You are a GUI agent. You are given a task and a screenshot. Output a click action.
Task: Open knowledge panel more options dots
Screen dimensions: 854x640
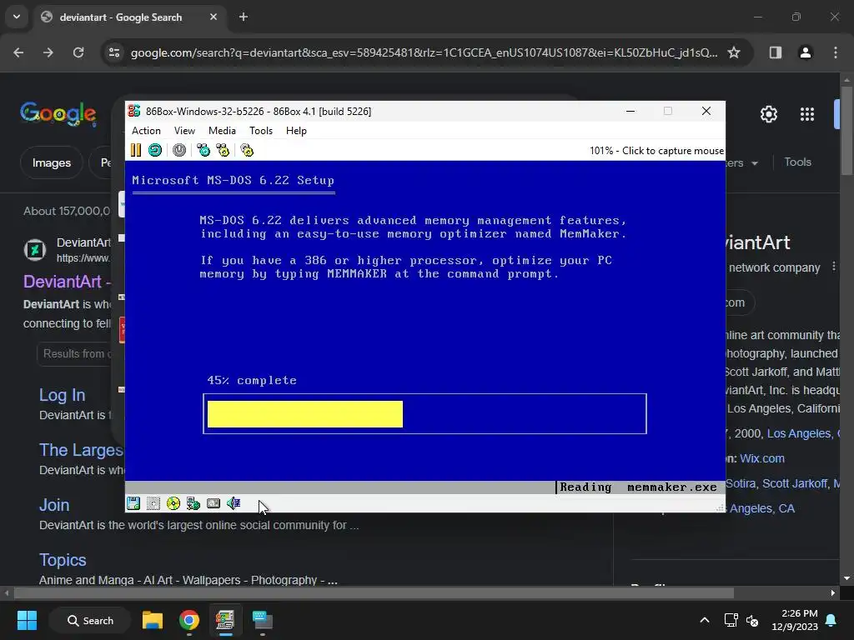pyautogui.click(x=833, y=267)
